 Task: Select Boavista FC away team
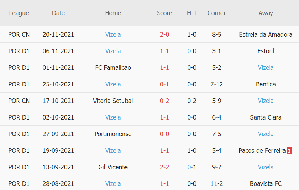tap(266, 184)
